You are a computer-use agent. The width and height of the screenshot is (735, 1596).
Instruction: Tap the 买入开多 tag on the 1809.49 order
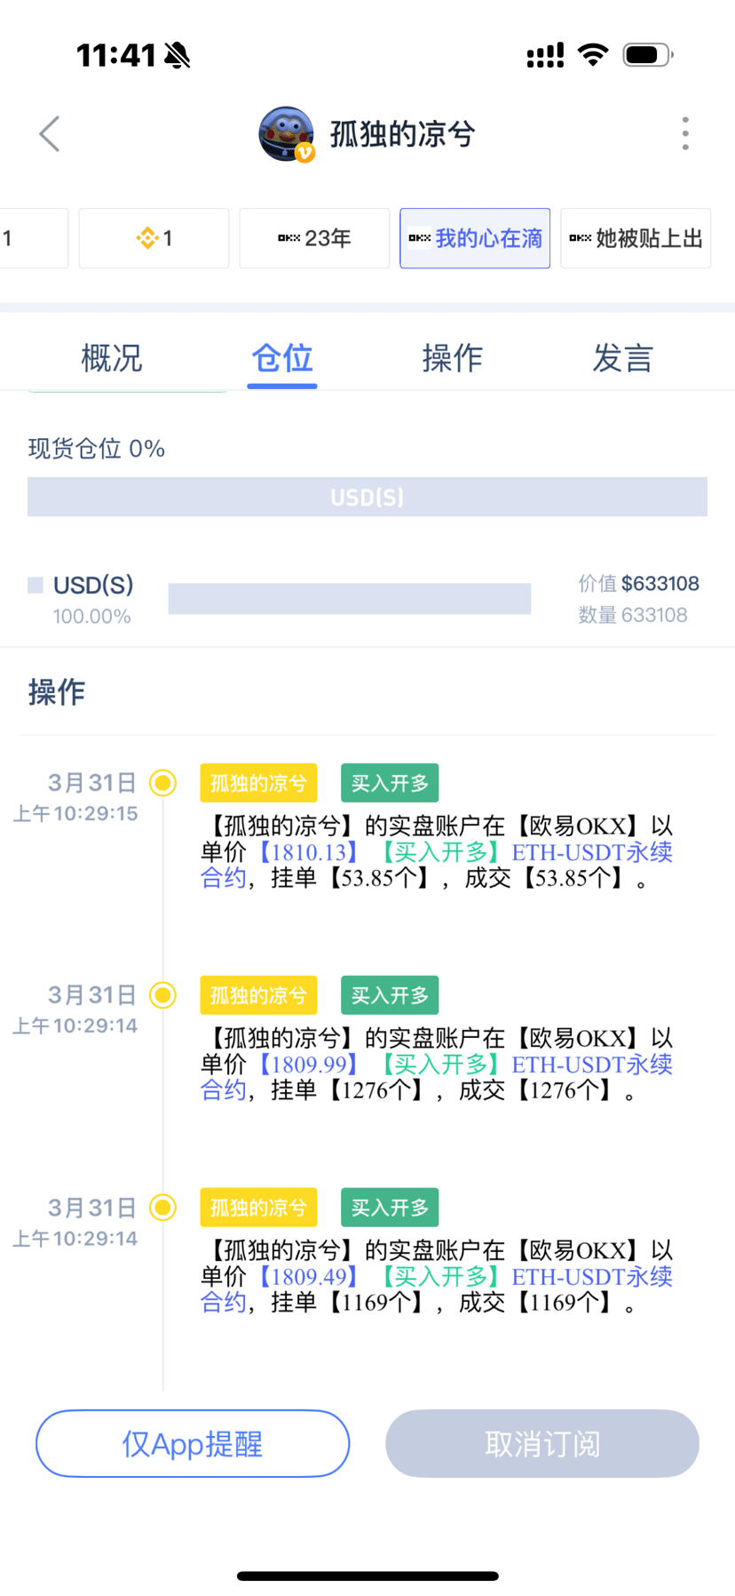coord(390,1208)
